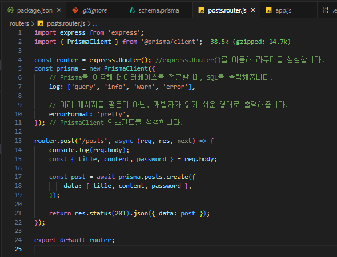337x257 pixels.
Task: Click export default router on line 24
Action: point(74,240)
